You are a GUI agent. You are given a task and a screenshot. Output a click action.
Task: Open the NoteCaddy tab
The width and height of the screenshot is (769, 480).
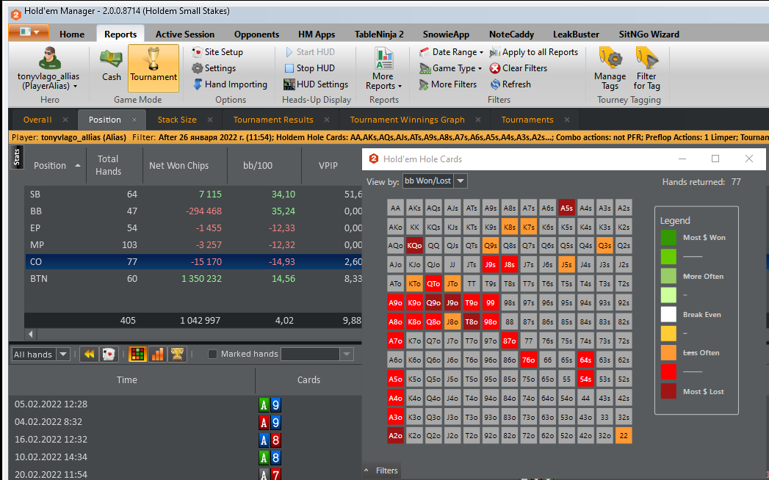pos(511,34)
